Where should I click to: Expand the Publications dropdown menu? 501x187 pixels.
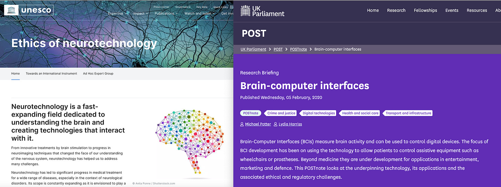166,13
